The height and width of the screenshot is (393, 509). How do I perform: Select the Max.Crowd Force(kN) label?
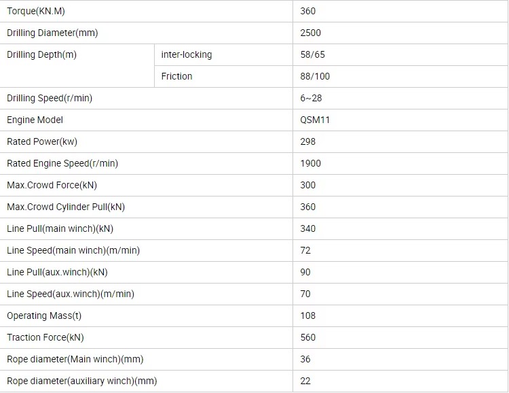(52, 185)
